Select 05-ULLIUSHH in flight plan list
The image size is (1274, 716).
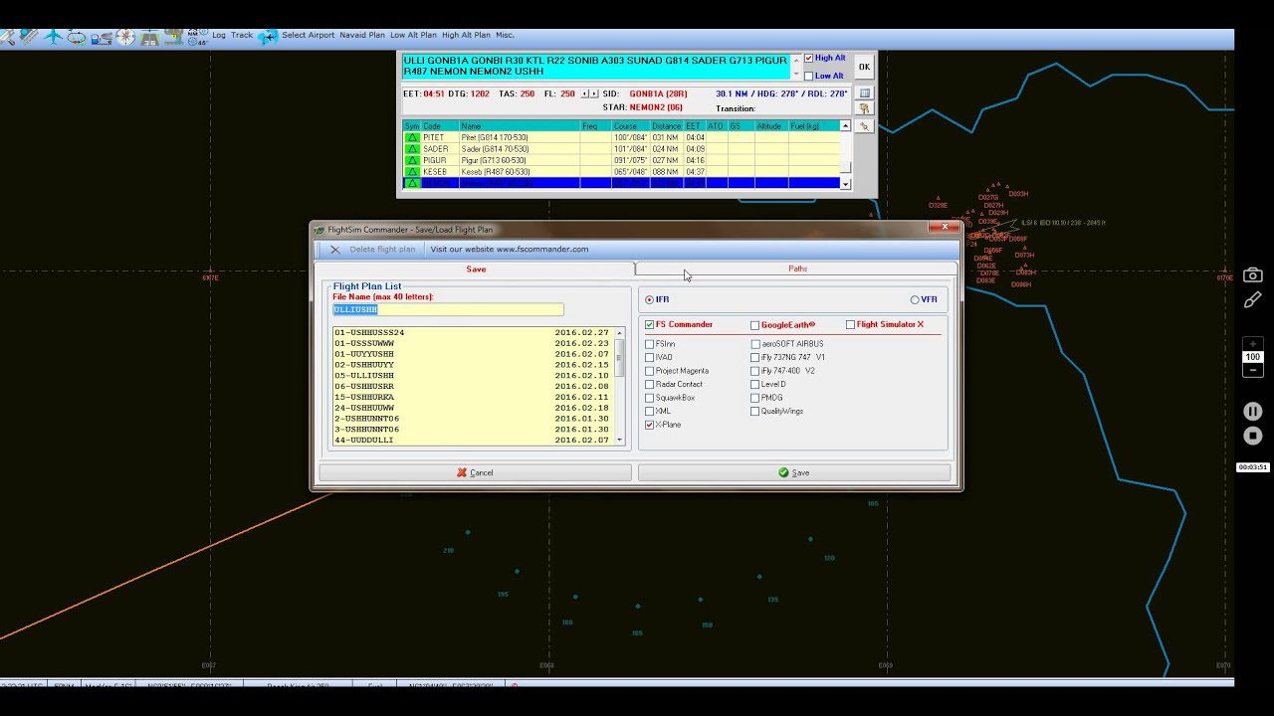[x=473, y=376]
